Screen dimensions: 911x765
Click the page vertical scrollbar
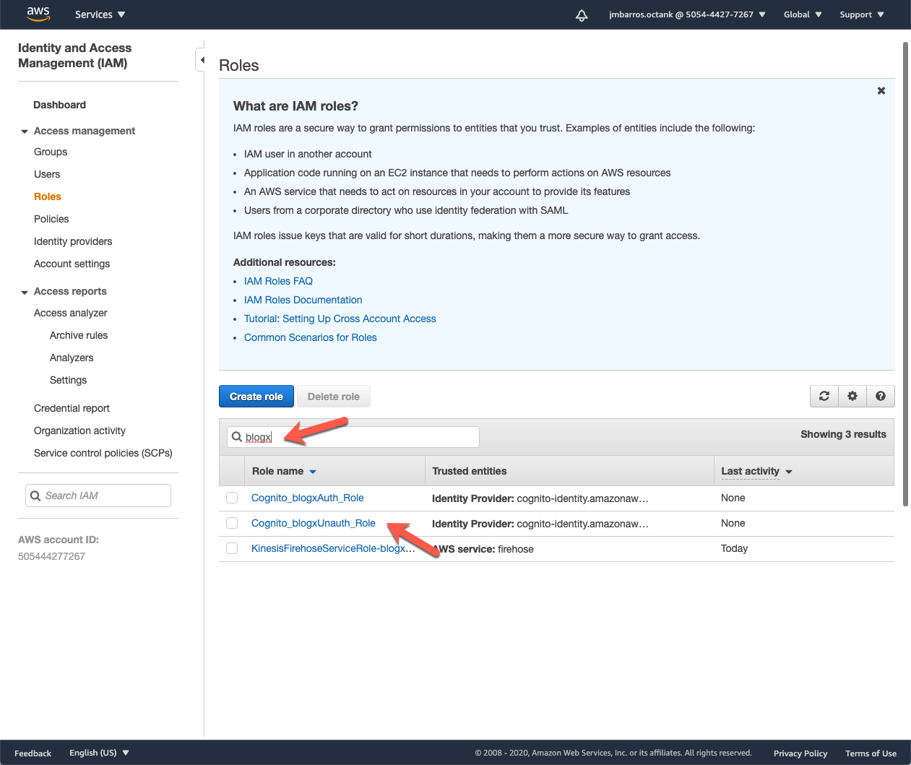click(x=905, y=275)
